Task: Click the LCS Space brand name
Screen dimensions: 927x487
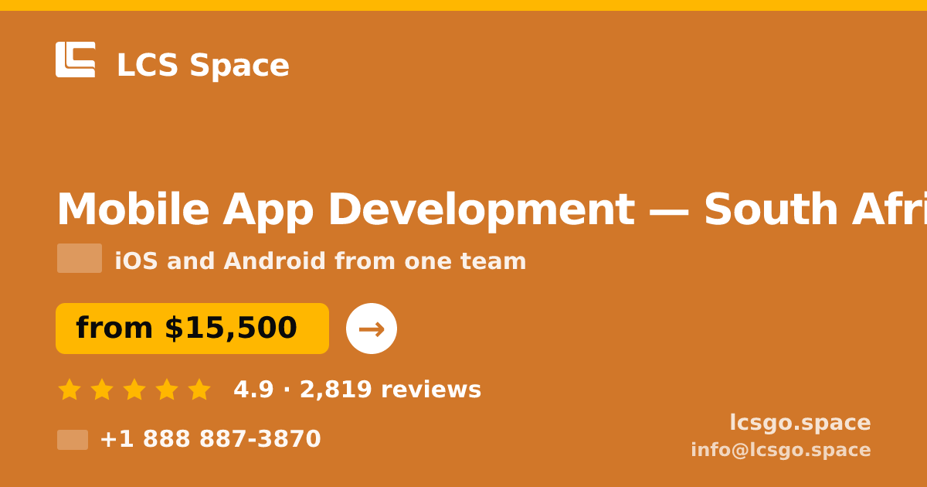Action: 202,66
